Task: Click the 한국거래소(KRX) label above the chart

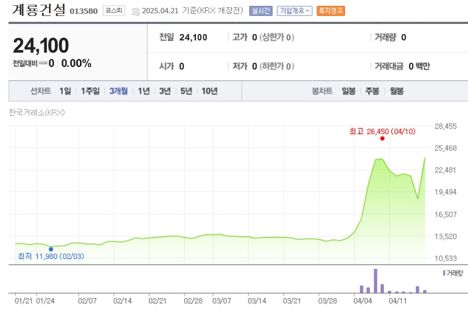Action: pyautogui.click(x=37, y=112)
